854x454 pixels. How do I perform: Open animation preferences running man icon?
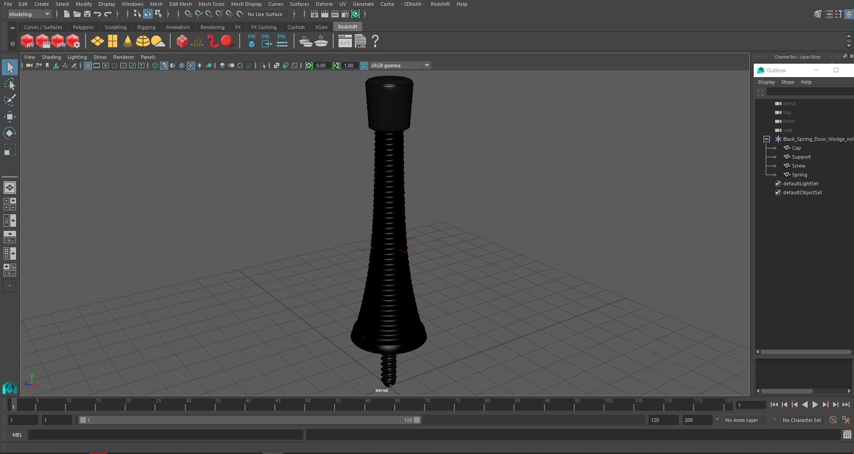coord(846,420)
